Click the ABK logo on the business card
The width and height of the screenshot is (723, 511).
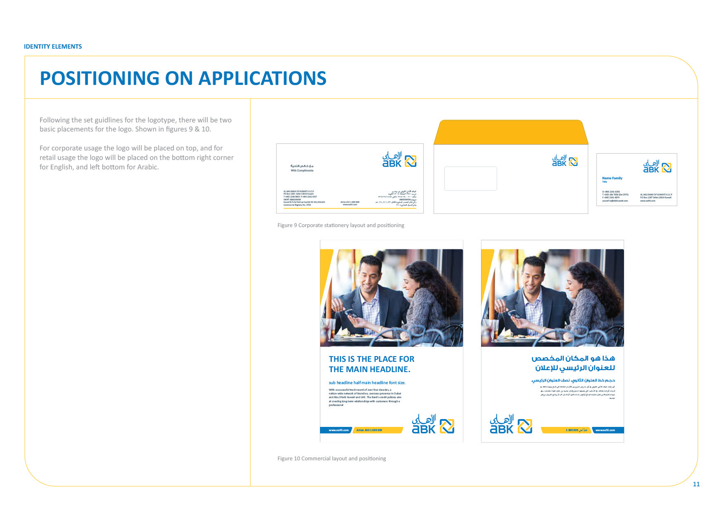click(657, 166)
